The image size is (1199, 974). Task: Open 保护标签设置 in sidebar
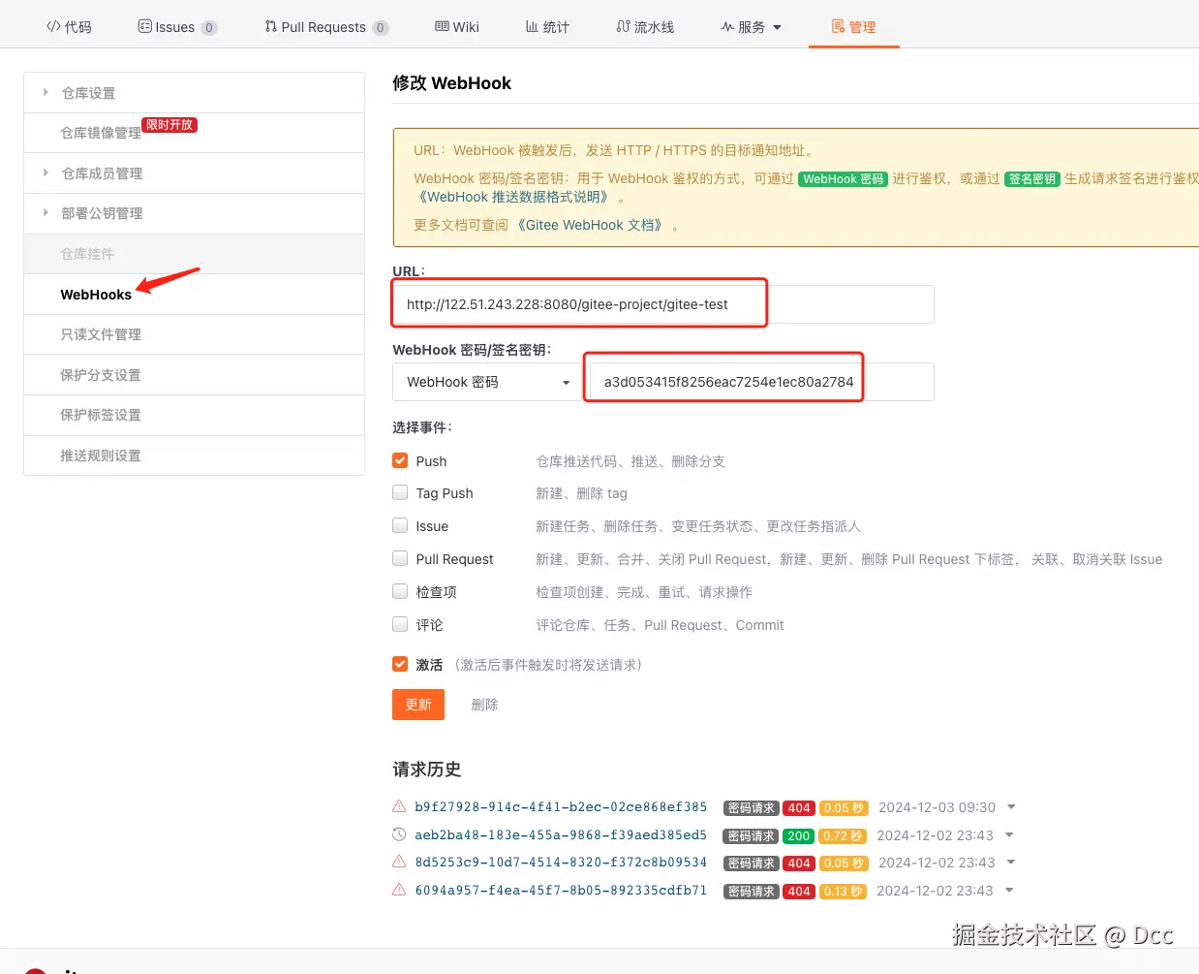(x=101, y=415)
